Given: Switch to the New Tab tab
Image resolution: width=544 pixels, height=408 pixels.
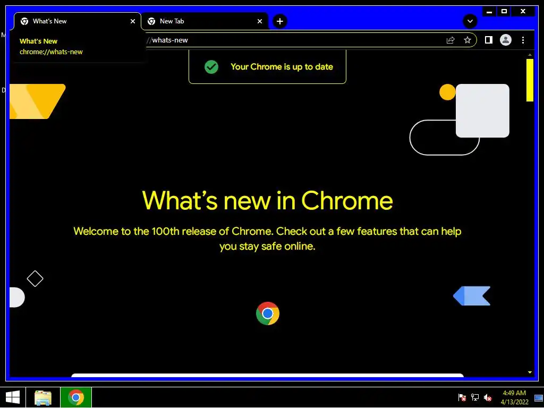Looking at the screenshot, I should coord(205,21).
